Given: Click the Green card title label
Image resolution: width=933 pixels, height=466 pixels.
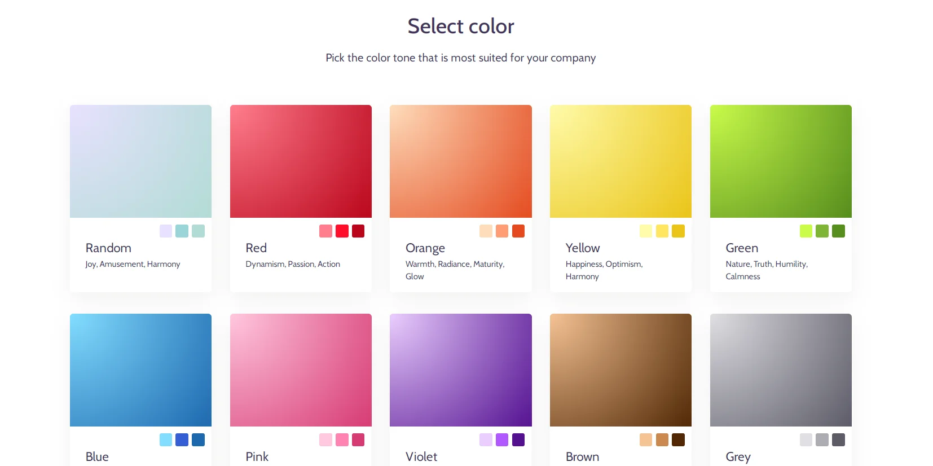Looking at the screenshot, I should pyautogui.click(x=742, y=248).
